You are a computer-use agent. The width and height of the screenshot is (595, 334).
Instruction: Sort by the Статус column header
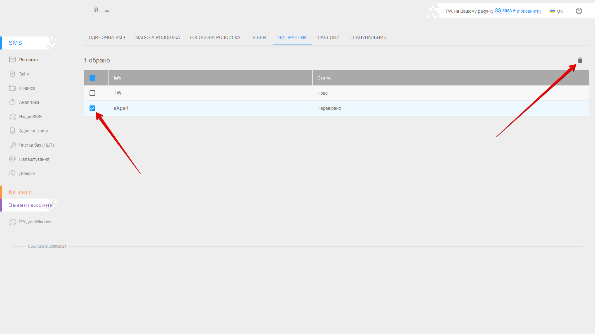[x=324, y=78]
